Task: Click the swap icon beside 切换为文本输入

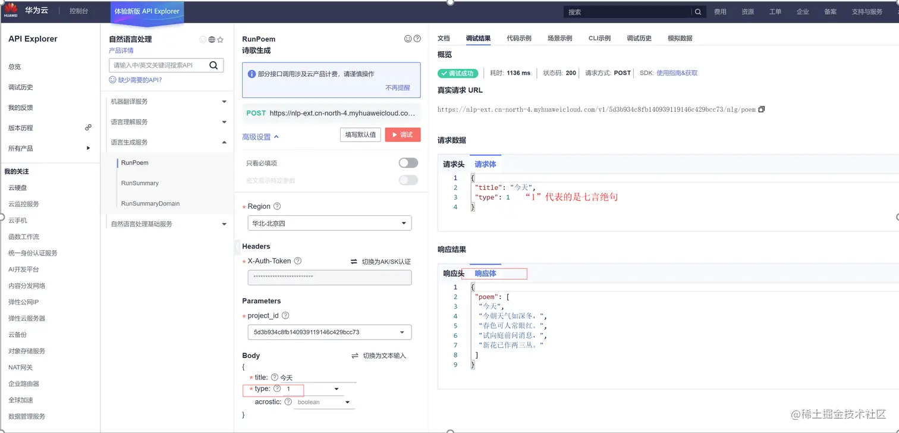Action: coord(355,356)
